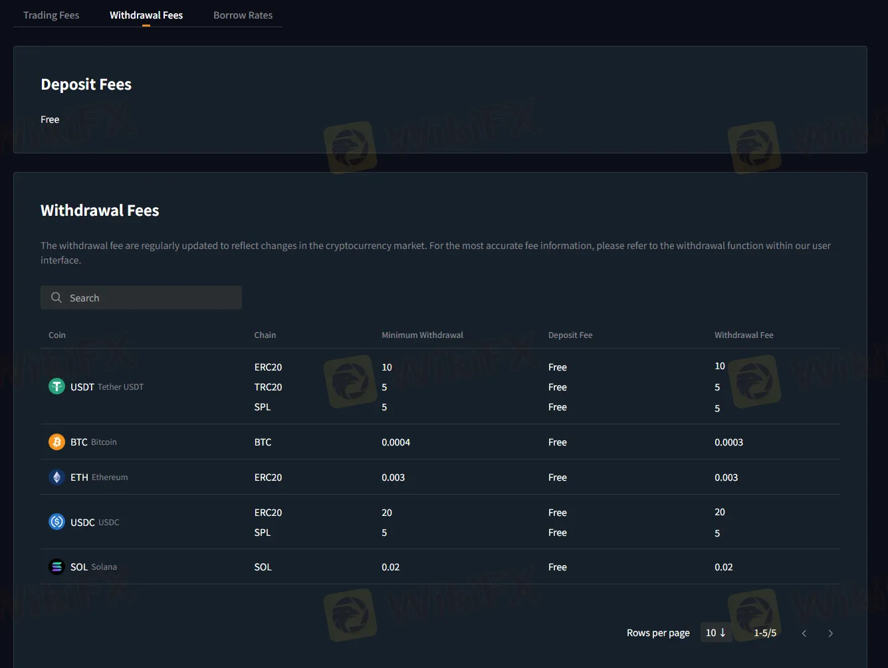888x668 pixels.
Task: Click ERC20 chain in ETH row
Action: click(x=268, y=477)
